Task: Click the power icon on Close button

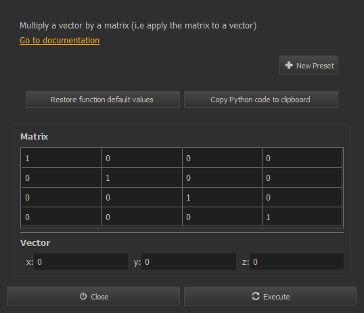Action: coord(83,296)
